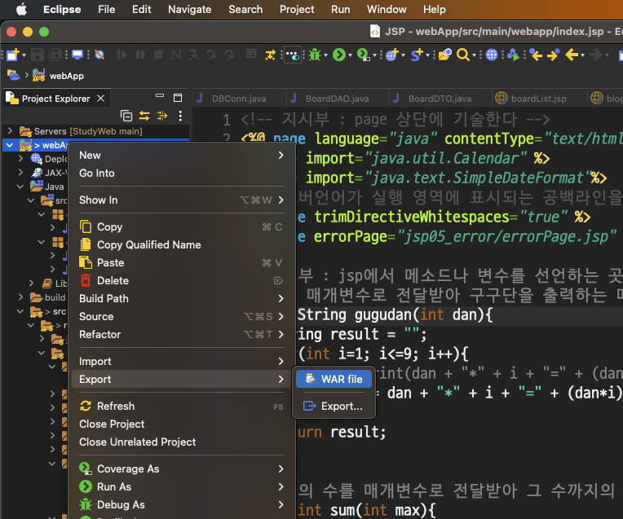Open the Source submenu
This screenshot has height=519, width=623.
[x=182, y=316]
